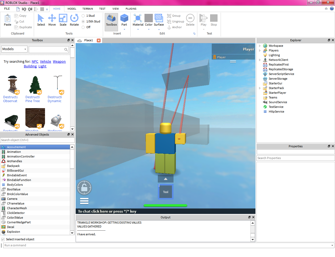Click the chat bar prompt
This screenshot has height=257, width=335.
pos(107,211)
